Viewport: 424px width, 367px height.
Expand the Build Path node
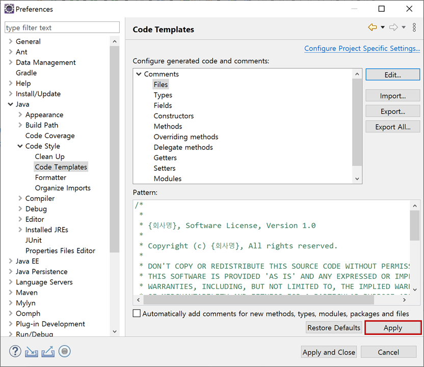point(20,125)
